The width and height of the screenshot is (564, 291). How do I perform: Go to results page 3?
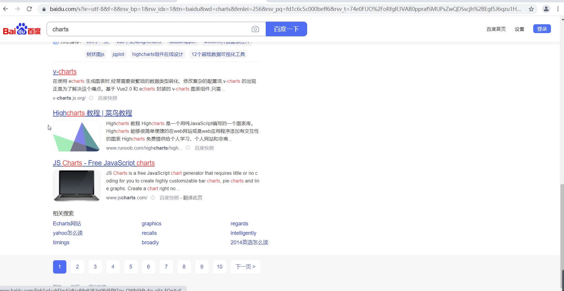coord(95,267)
